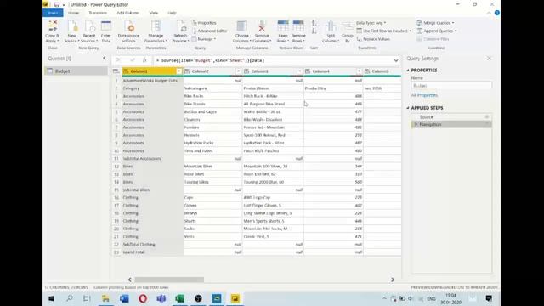Open the Append Queries dropdown
The image size is (544, 306).
(436, 31)
